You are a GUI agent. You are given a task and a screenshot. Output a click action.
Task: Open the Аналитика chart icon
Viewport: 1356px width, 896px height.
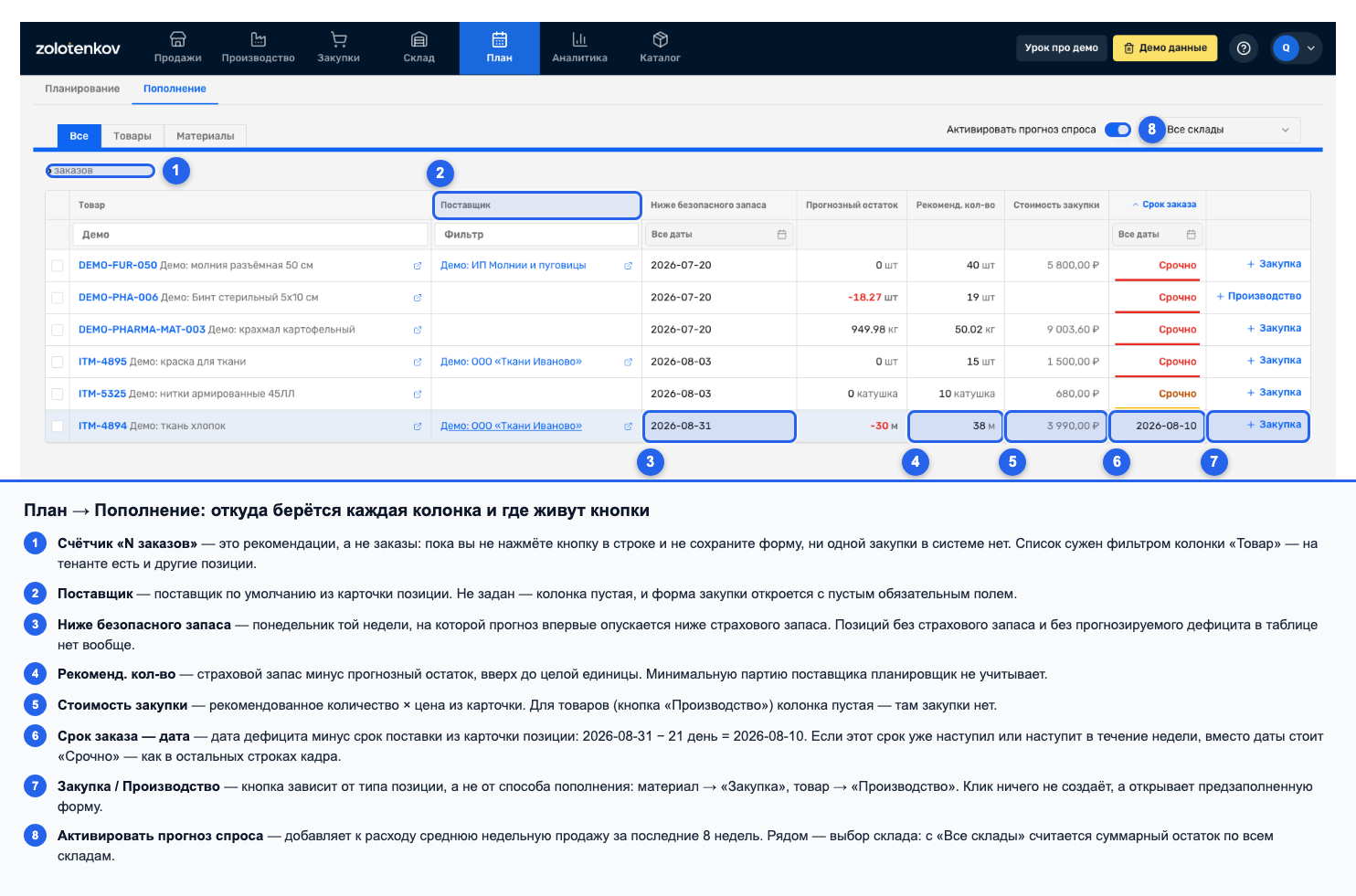click(x=579, y=39)
